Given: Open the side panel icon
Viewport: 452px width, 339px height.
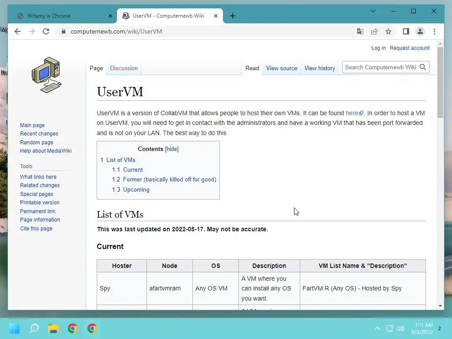Looking at the screenshot, I should [x=406, y=31].
